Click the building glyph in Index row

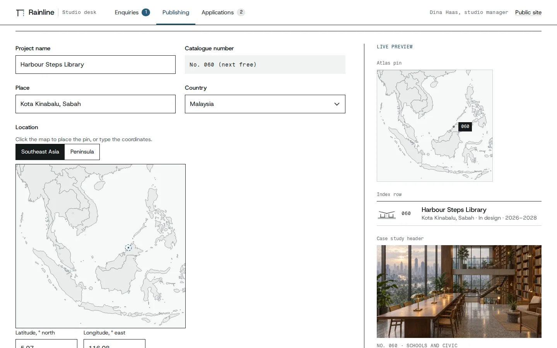pos(387,215)
